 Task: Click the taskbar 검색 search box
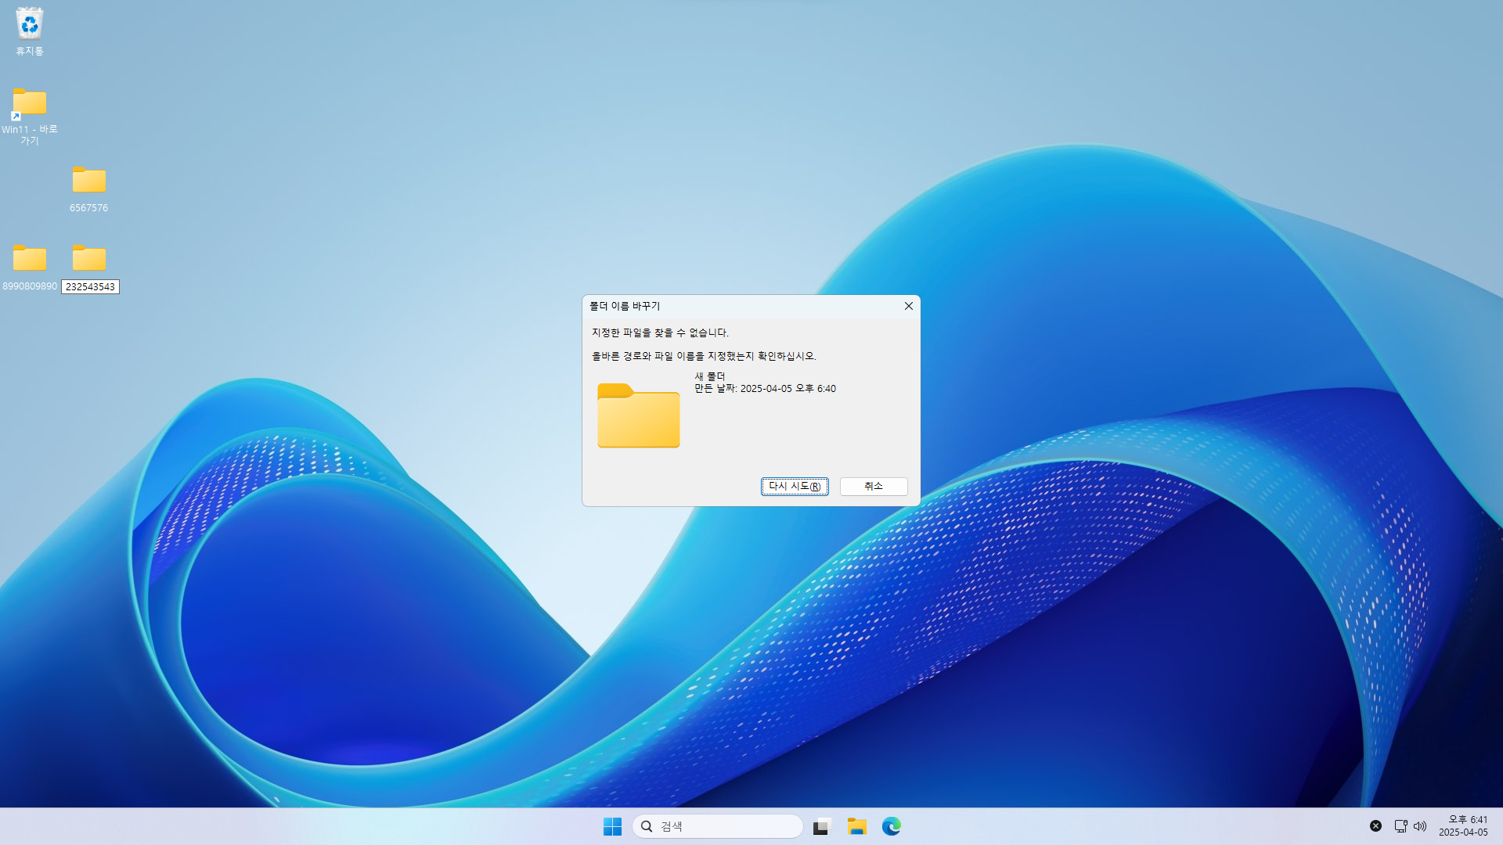[x=717, y=826]
